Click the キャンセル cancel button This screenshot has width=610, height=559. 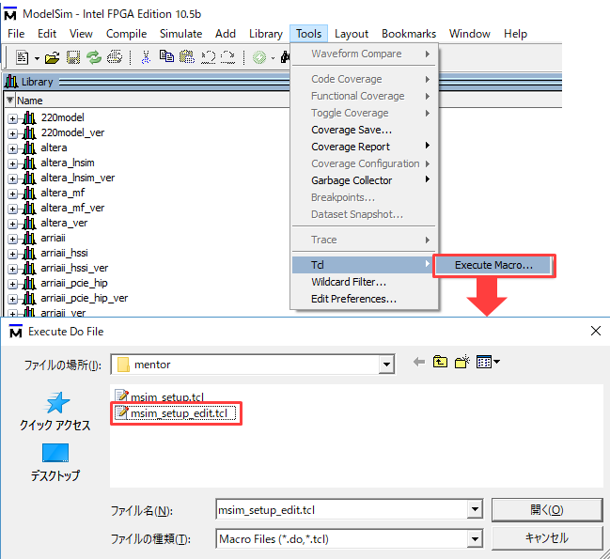click(x=547, y=538)
